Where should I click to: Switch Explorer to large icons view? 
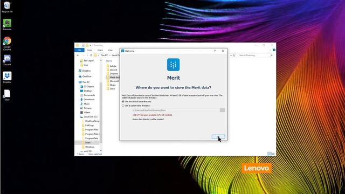click(x=273, y=154)
